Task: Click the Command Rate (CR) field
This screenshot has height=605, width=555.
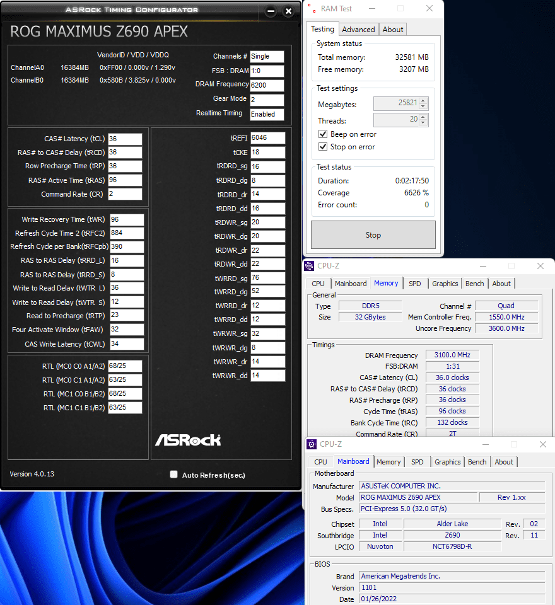Action: (x=125, y=193)
